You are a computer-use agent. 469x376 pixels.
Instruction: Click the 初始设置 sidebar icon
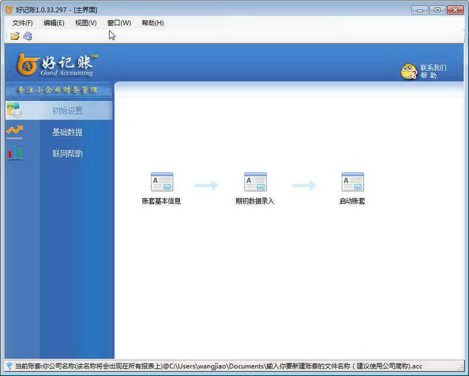pyautogui.click(x=14, y=110)
